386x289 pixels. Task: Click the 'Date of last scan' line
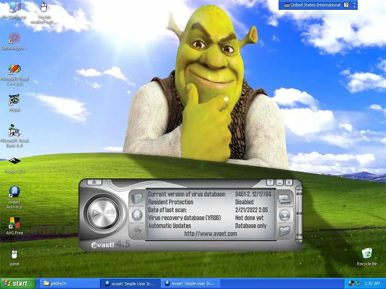167,210
